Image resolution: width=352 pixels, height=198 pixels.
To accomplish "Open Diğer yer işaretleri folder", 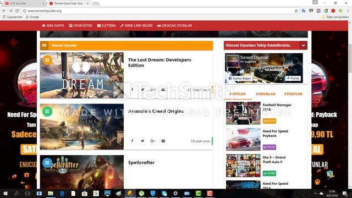I will (x=335, y=17).
